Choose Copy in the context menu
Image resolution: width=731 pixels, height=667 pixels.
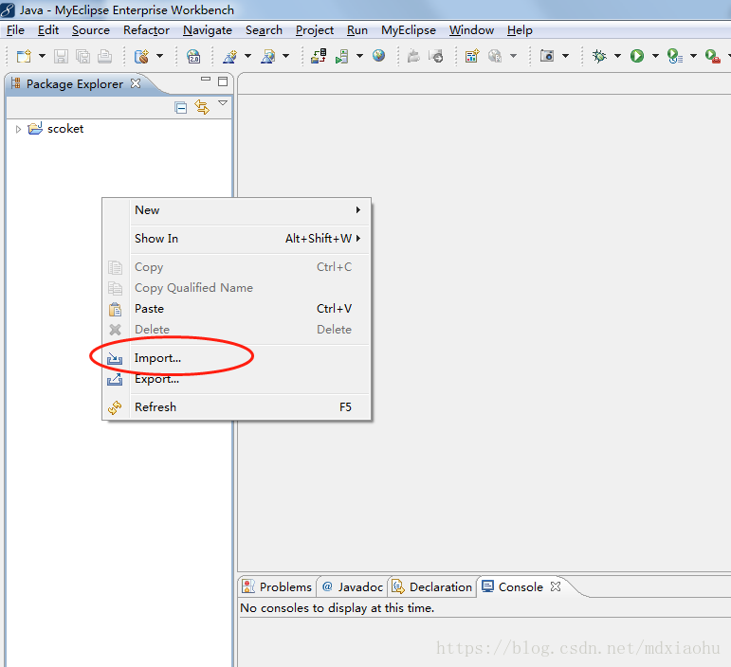pyautogui.click(x=237, y=267)
